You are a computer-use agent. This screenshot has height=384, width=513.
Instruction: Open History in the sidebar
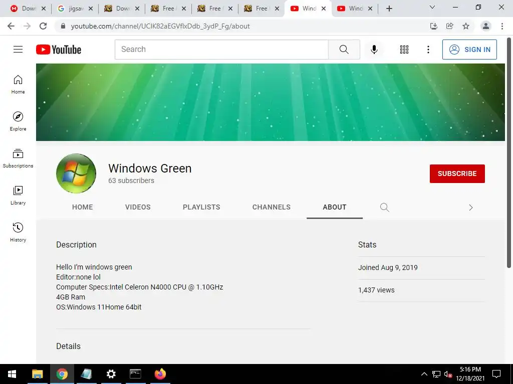tap(18, 232)
